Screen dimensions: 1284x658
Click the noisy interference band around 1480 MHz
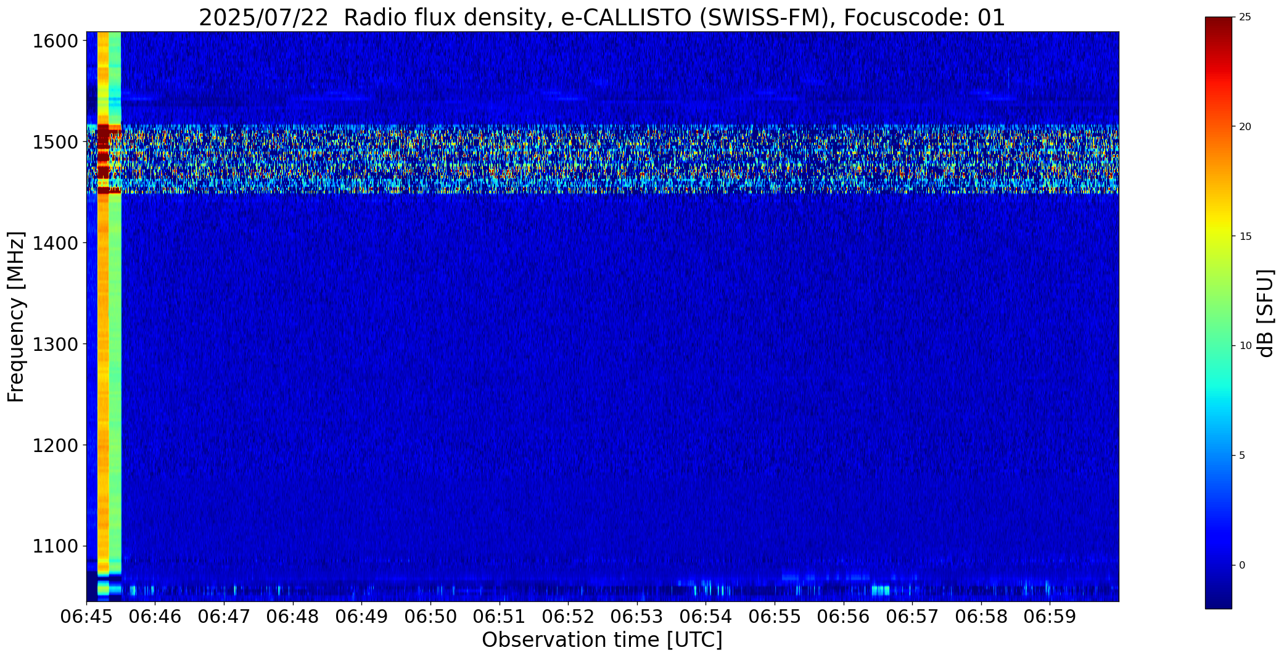click(x=603, y=159)
